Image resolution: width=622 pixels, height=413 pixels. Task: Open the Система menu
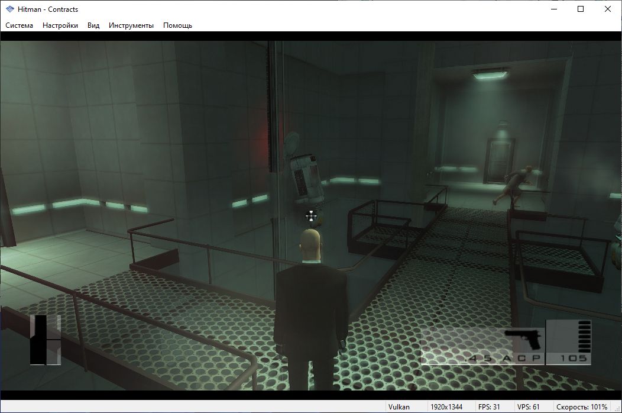click(x=19, y=25)
